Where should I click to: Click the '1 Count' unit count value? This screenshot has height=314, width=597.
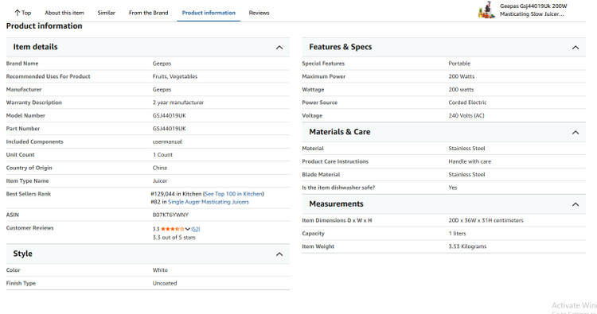[162, 155]
